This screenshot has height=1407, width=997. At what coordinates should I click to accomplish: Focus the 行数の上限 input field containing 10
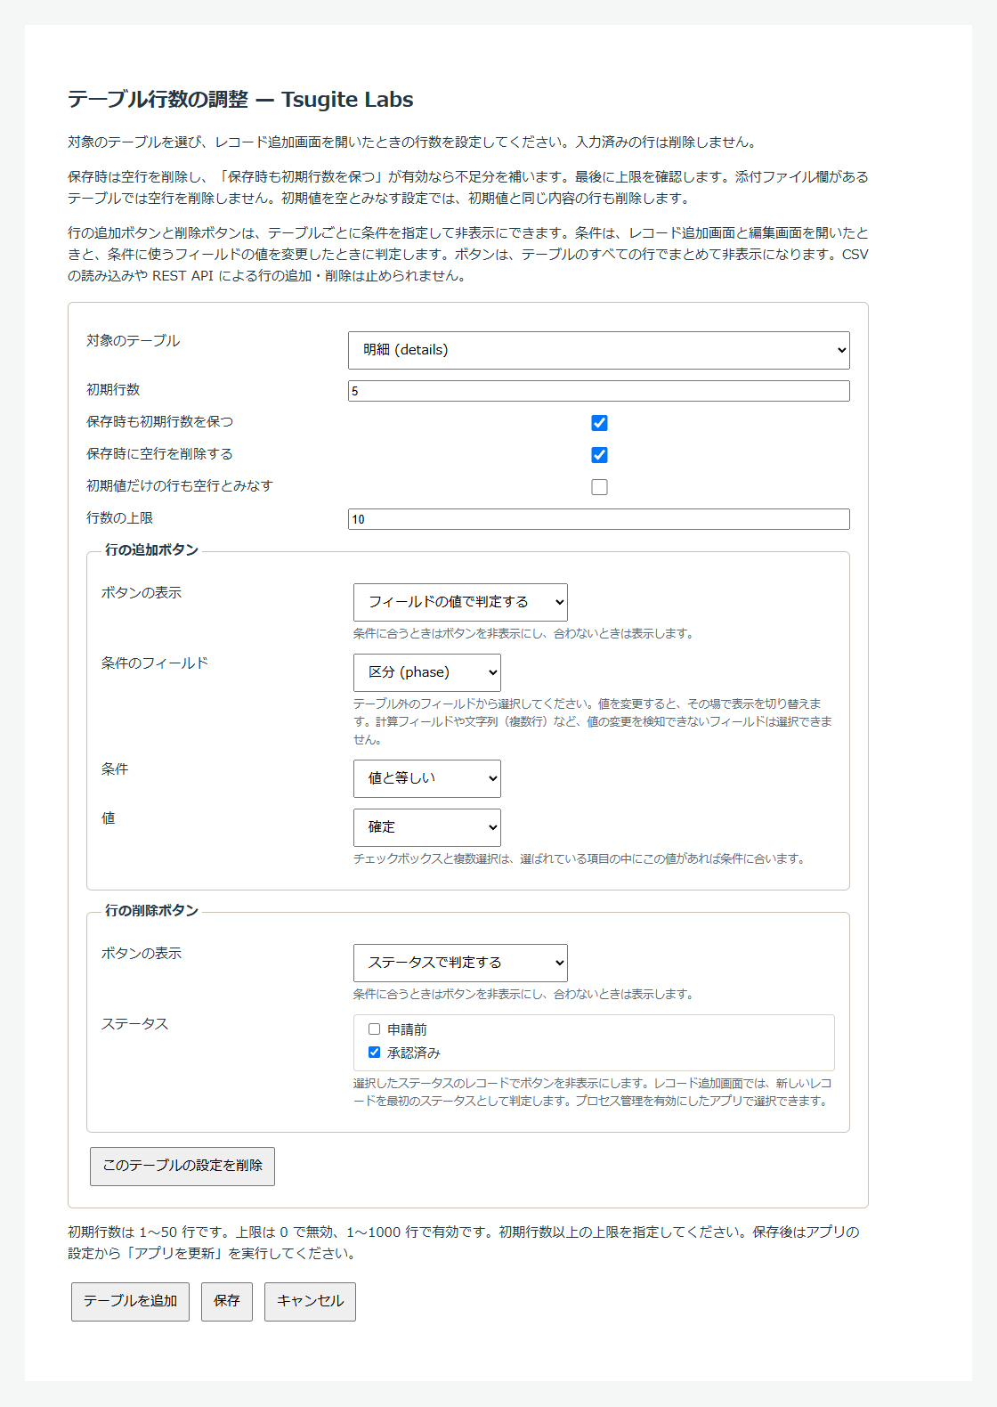[x=598, y=519]
